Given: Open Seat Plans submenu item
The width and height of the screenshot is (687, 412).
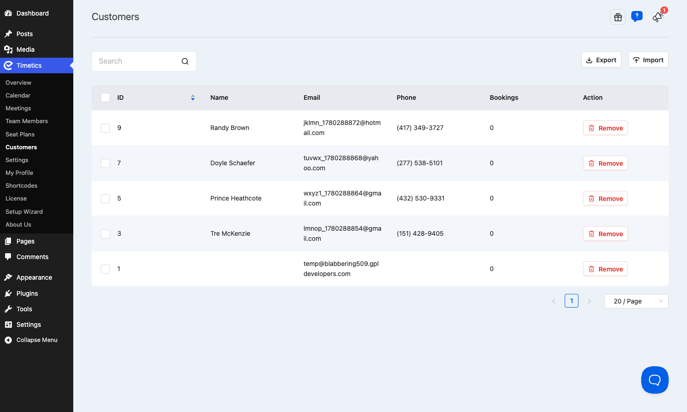Looking at the screenshot, I should 20,134.
